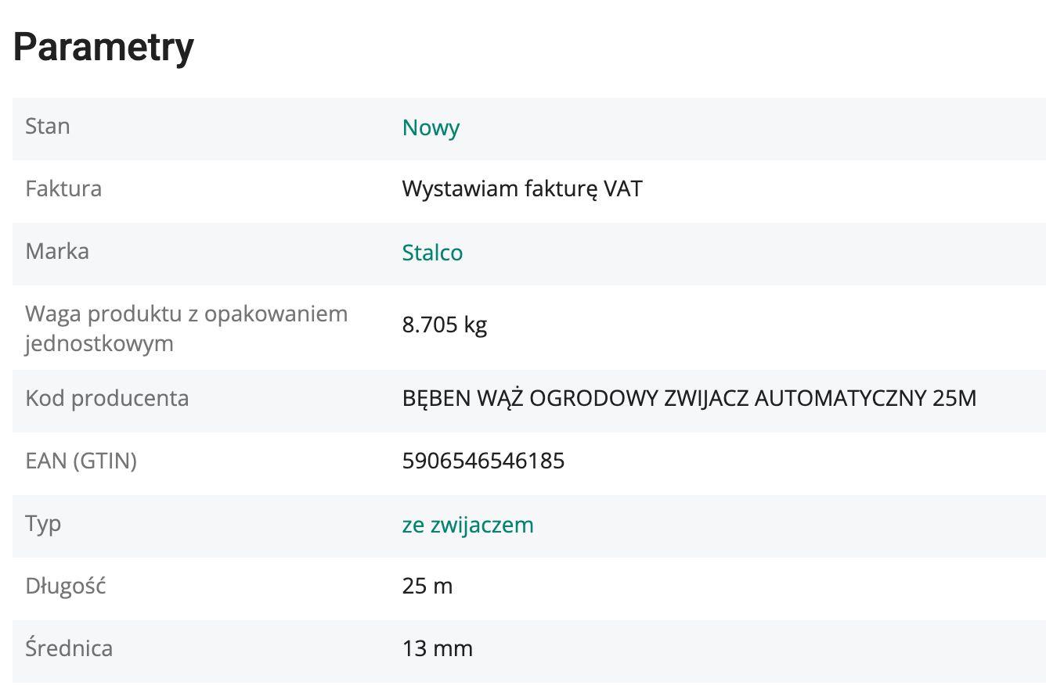This screenshot has height=696, width=1046.
Task: Select the Parametry heading
Action: point(103,48)
